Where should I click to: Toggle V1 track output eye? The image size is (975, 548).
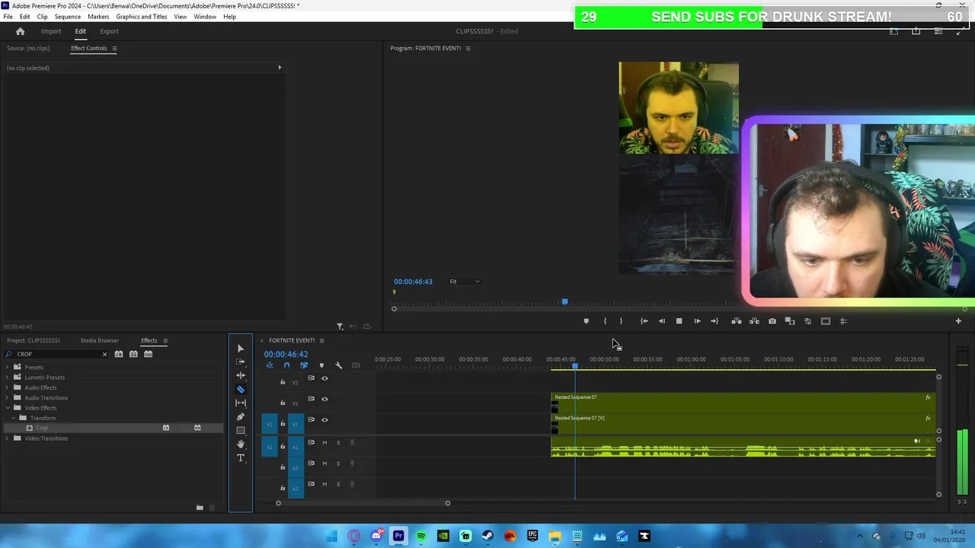point(324,419)
